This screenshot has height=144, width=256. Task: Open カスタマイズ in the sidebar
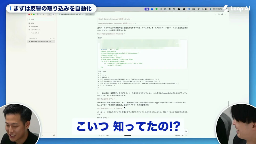[35, 30]
